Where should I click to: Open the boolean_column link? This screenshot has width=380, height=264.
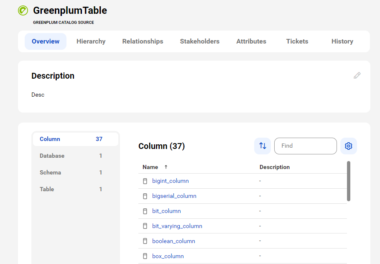point(173,241)
